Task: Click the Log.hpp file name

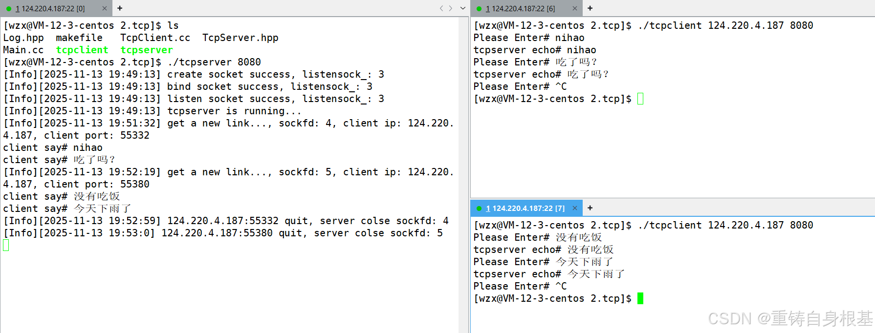Action: 23,38
